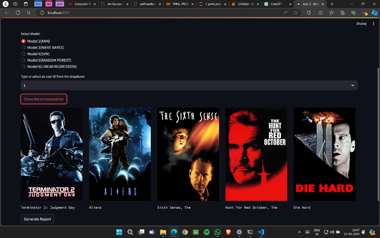Toggle split screen icon
Viewport: 380px width, 238px height.
click(x=320, y=13)
